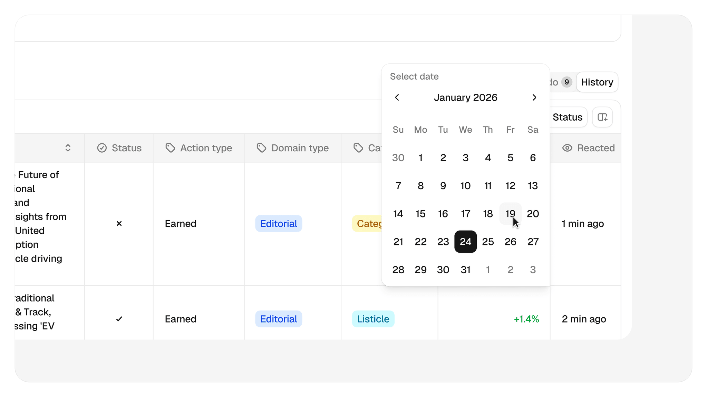Select January 24 in the calendar
Viewport: 707px width, 397px height.
click(x=465, y=242)
